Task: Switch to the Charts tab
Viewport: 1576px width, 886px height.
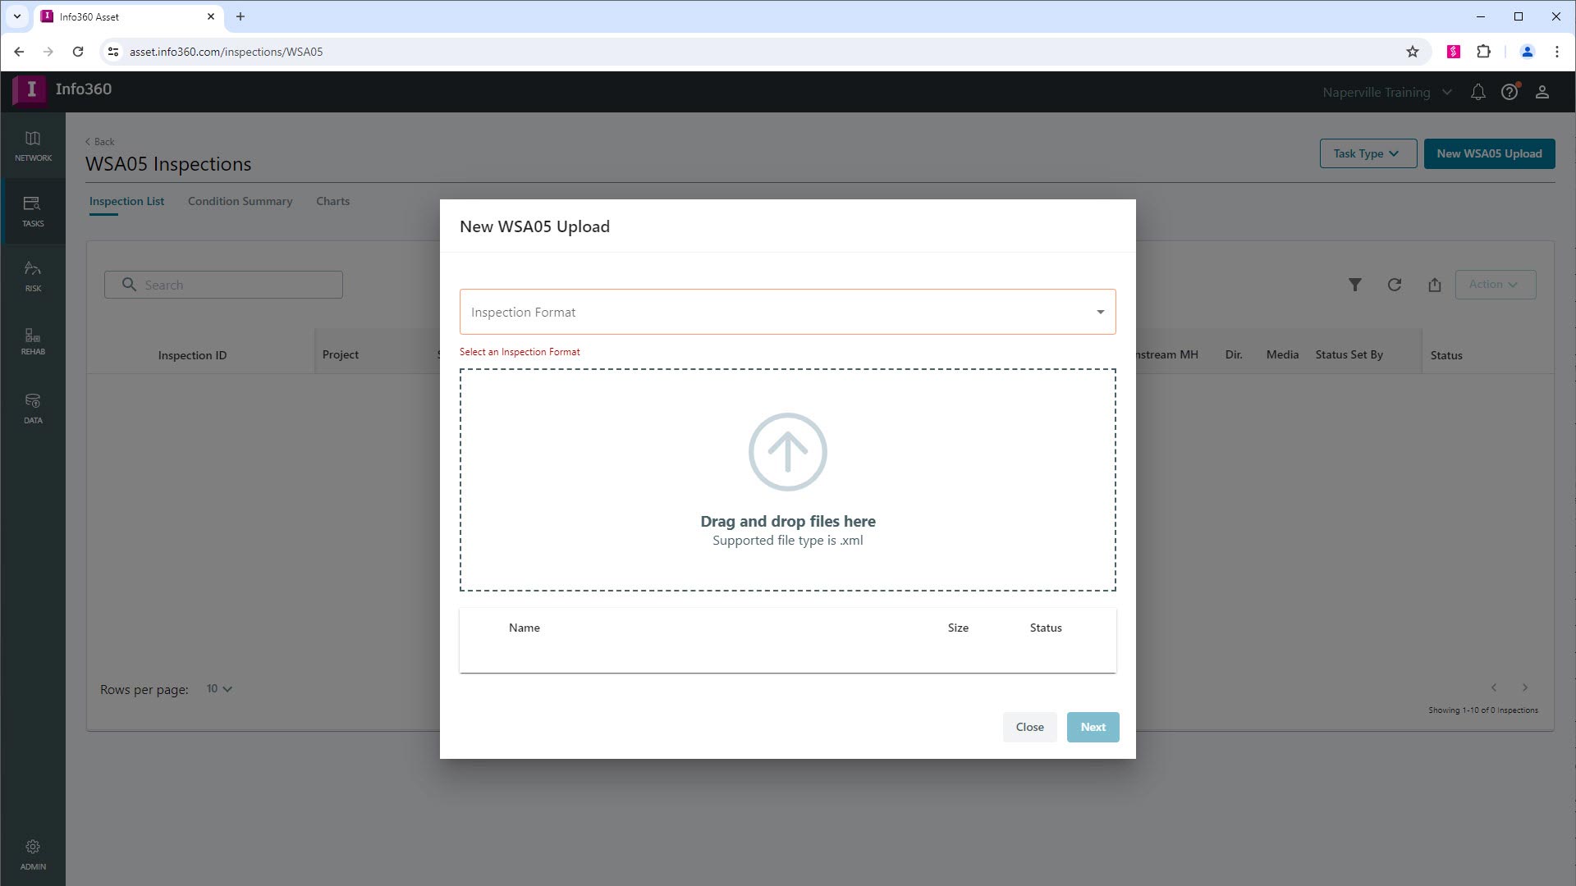Action: point(332,201)
